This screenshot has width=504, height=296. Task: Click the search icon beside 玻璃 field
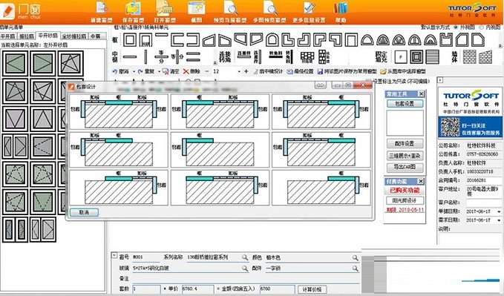coord(245,268)
